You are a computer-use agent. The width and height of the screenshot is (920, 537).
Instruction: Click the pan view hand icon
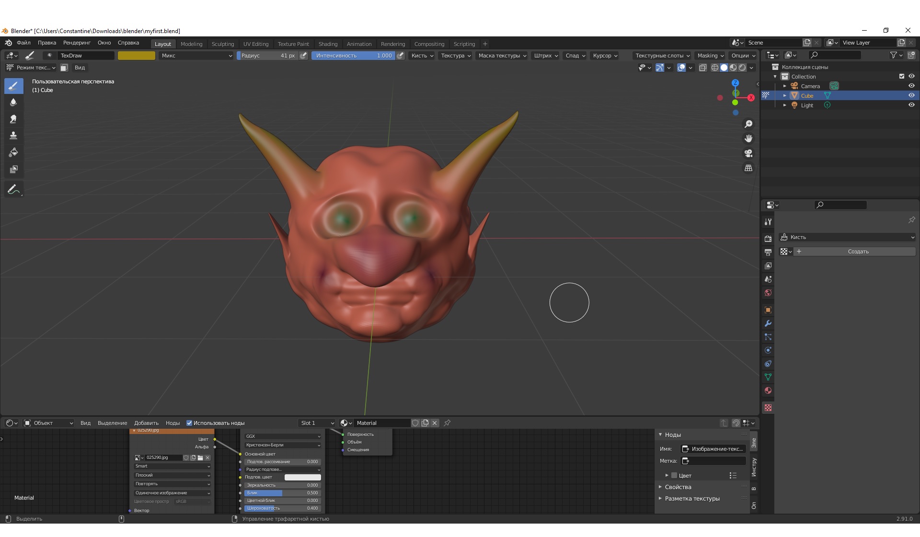(x=748, y=138)
